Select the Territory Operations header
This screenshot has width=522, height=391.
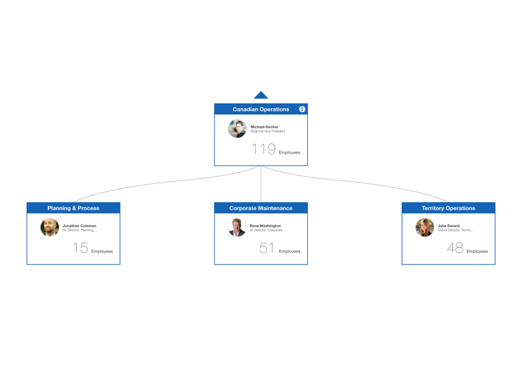pyautogui.click(x=448, y=208)
